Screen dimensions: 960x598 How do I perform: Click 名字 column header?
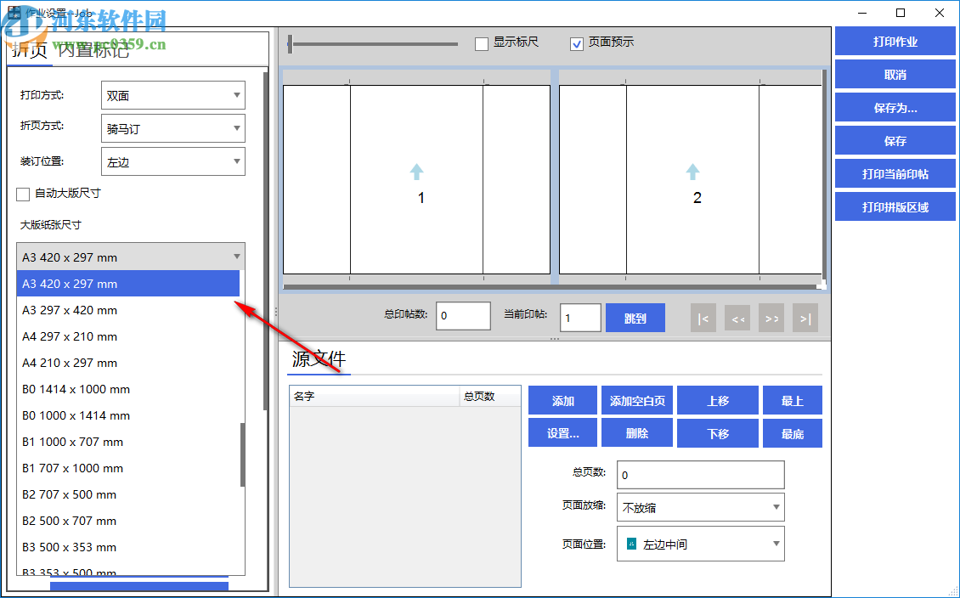pyautogui.click(x=374, y=396)
